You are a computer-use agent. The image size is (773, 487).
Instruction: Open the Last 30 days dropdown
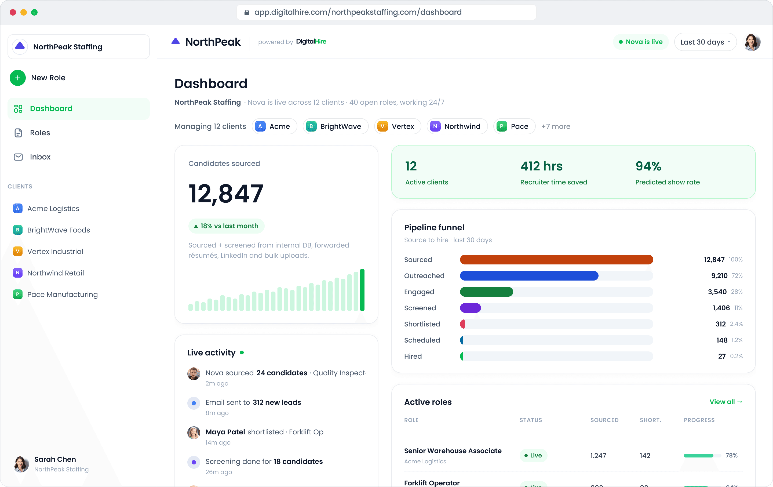click(x=705, y=42)
